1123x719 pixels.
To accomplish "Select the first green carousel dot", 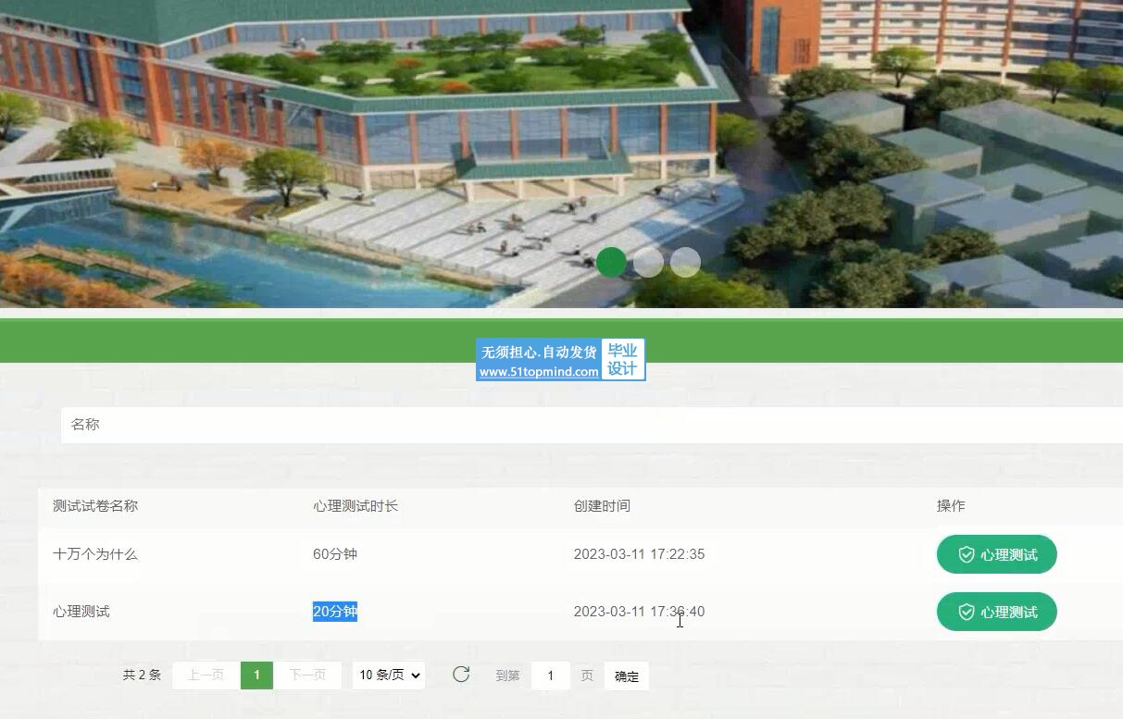I will (611, 262).
